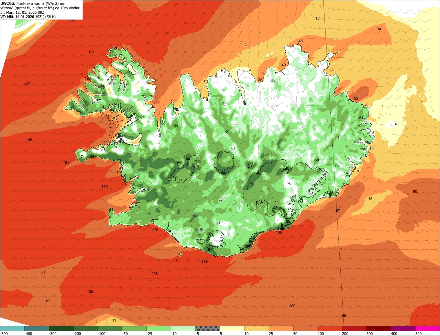Click the valid time 'VT: Mið. 14.01.2026 19Z (+58 h)'
Screen dimensions: 440x336
click(x=28, y=16)
